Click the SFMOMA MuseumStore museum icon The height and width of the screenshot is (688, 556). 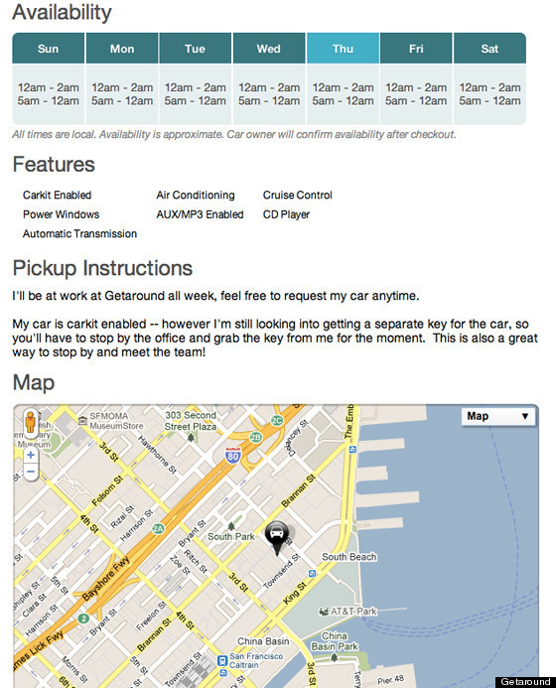coord(82,420)
